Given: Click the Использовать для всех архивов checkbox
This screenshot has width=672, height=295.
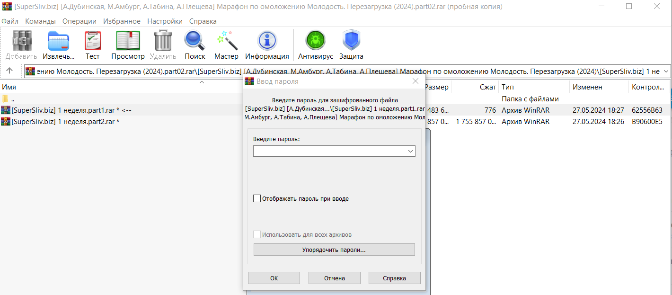Looking at the screenshot, I should point(257,234).
